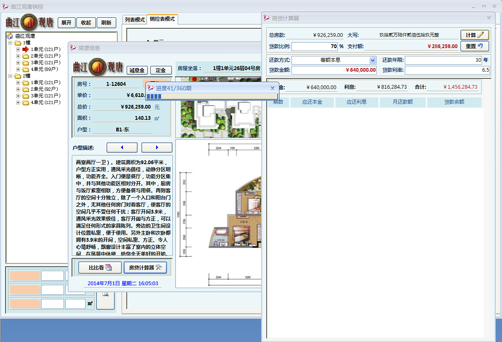Click the 房贷计算器 window title bar icon
The image size is (502, 342).
(267, 18)
